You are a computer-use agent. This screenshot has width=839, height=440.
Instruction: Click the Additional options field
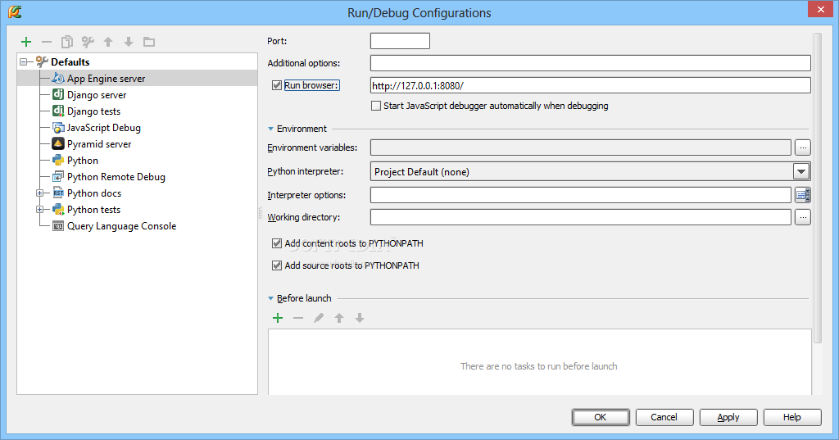pyautogui.click(x=590, y=63)
